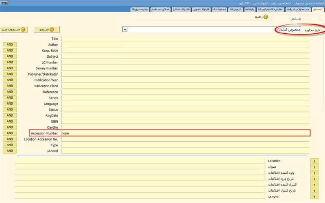Click the yellow help icon beside راهنما
This screenshot has height=203, width=325.
[x=266, y=17]
